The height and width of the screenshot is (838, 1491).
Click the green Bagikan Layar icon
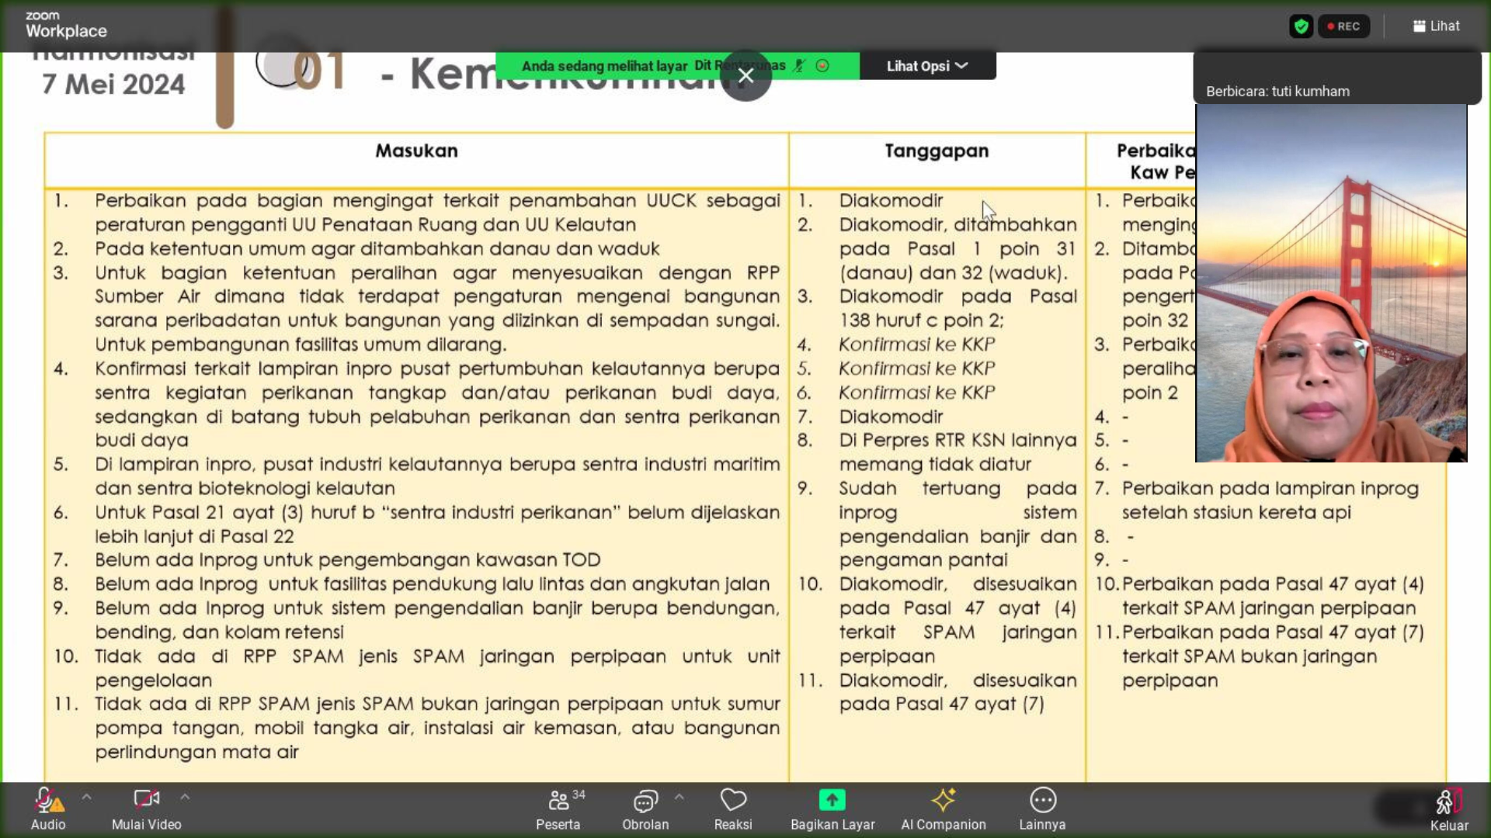832,799
